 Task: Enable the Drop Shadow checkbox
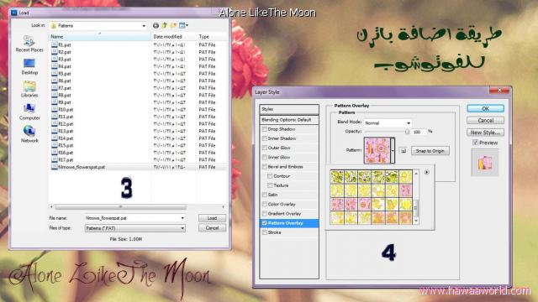pyautogui.click(x=265, y=129)
